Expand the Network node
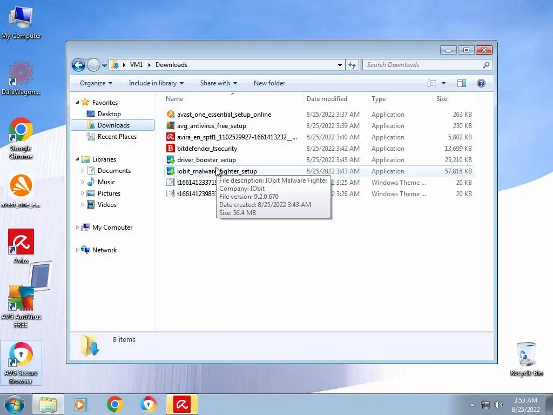The width and height of the screenshot is (553, 415). tap(78, 250)
